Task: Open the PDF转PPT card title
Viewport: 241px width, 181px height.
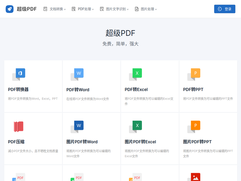Action: click(x=193, y=89)
